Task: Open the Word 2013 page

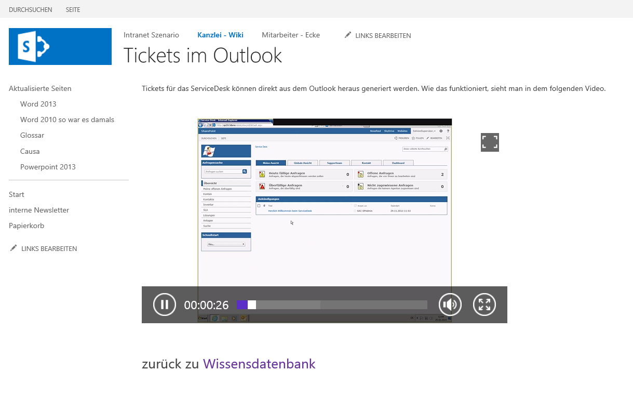Action: [38, 104]
